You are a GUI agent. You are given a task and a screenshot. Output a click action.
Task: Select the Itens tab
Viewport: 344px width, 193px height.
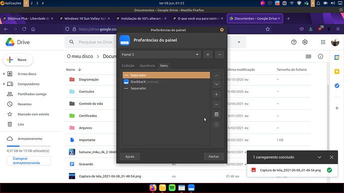click(164, 66)
